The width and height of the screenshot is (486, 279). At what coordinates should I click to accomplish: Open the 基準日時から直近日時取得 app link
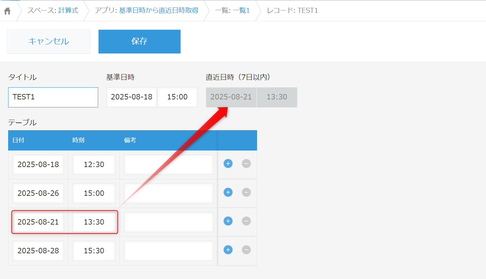point(159,10)
